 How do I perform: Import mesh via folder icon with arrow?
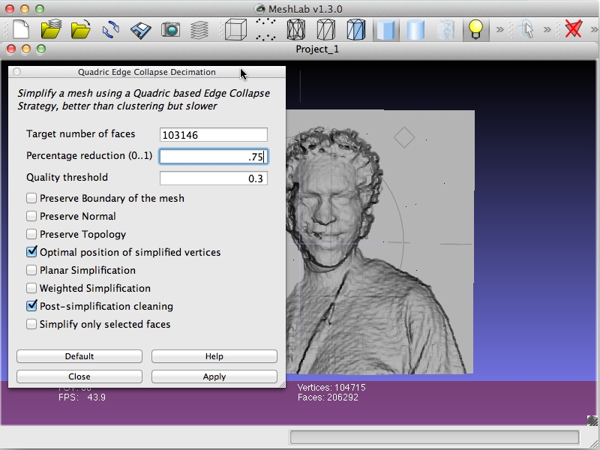81,29
